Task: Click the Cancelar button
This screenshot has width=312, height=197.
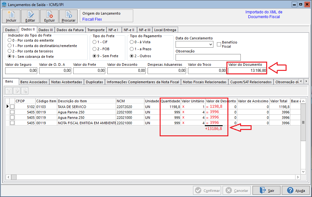Action: [x=237, y=190]
